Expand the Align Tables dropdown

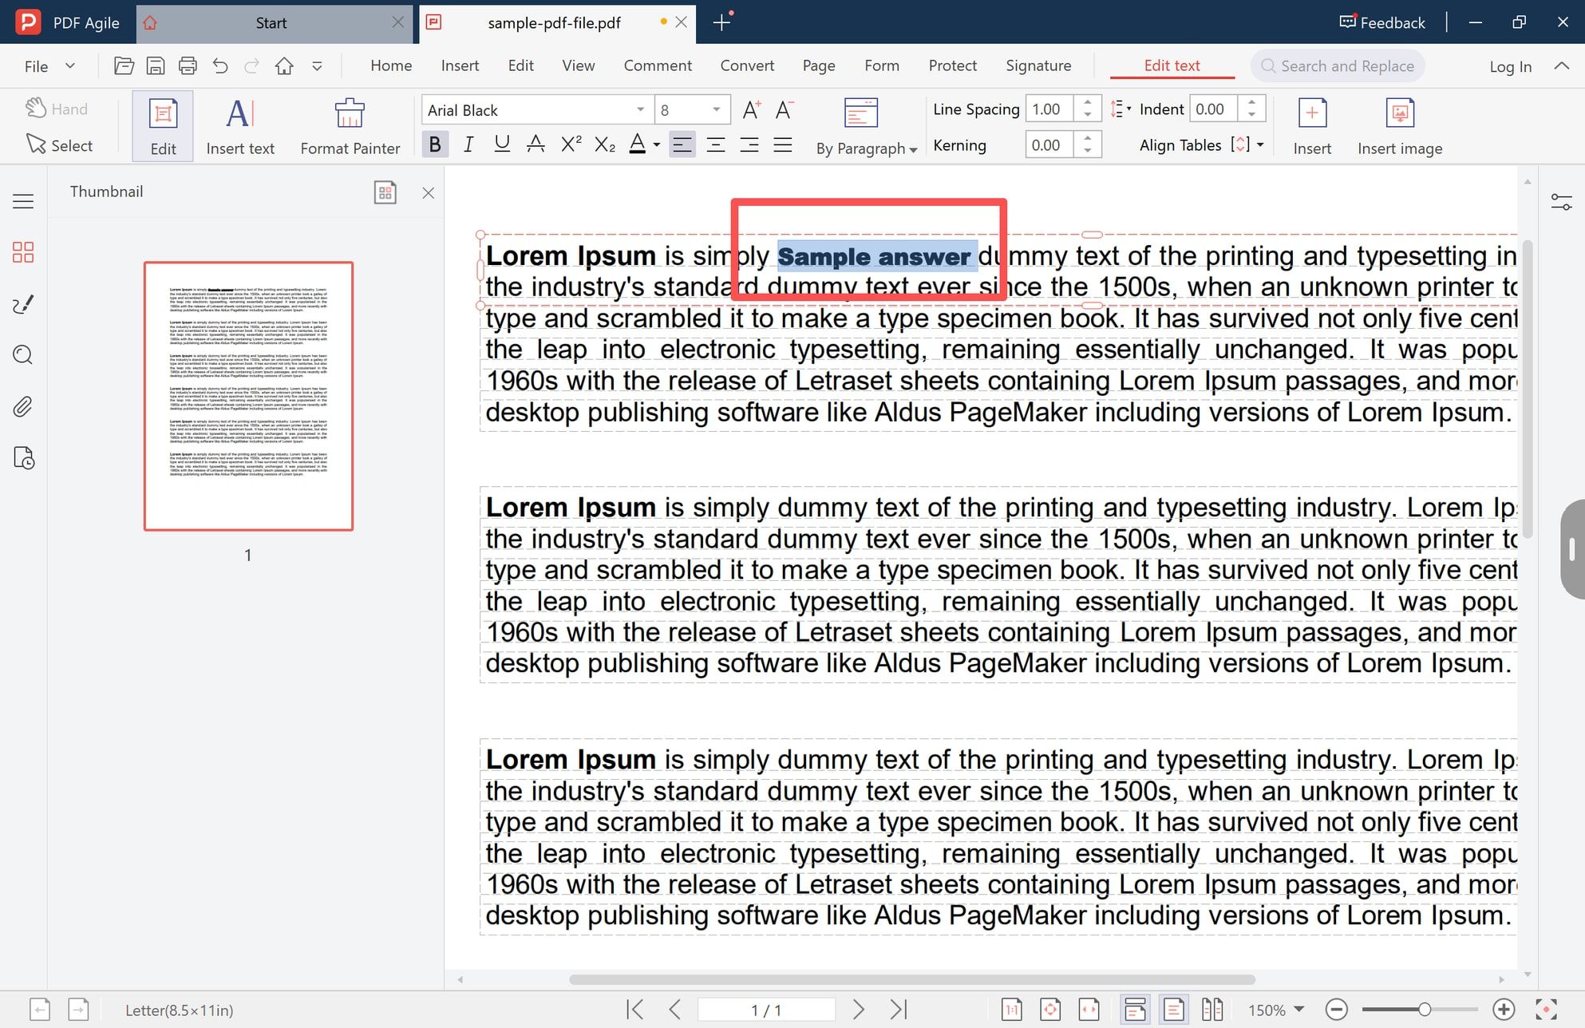pos(1260,145)
